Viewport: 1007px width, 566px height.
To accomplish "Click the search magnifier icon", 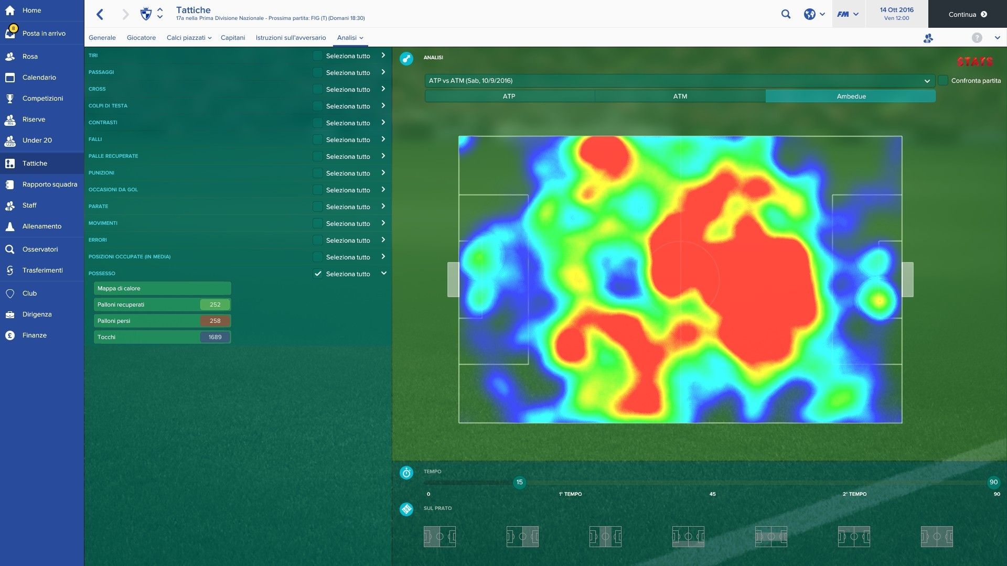I will pos(786,14).
